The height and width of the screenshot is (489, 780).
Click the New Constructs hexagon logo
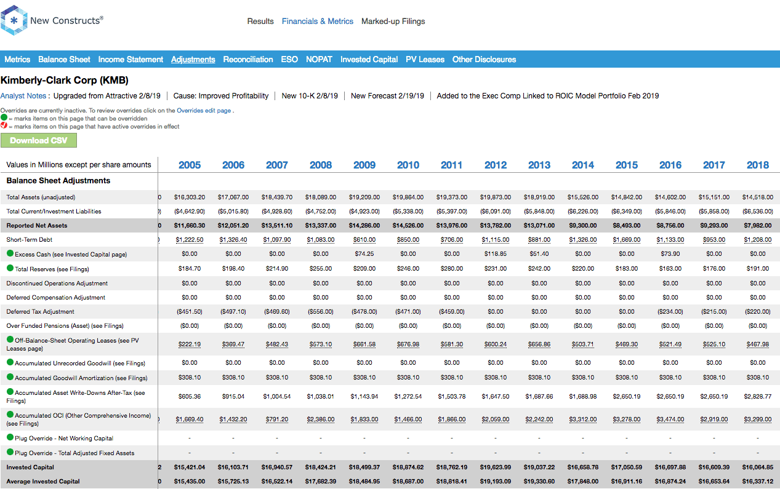coord(14,21)
